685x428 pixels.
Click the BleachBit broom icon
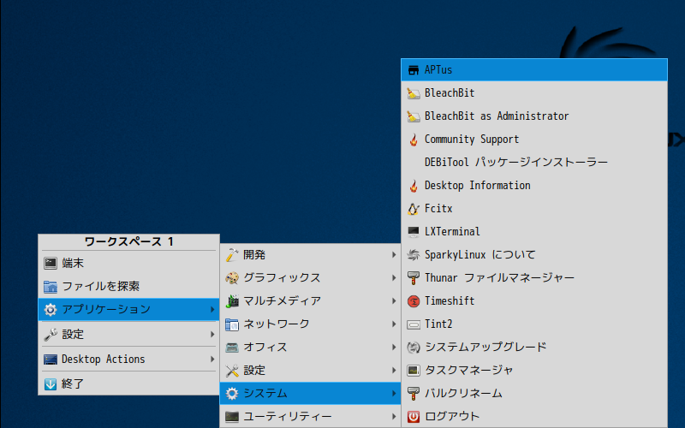pyautogui.click(x=414, y=93)
